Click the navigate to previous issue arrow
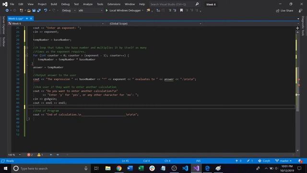The image size is (307, 173). [51, 155]
